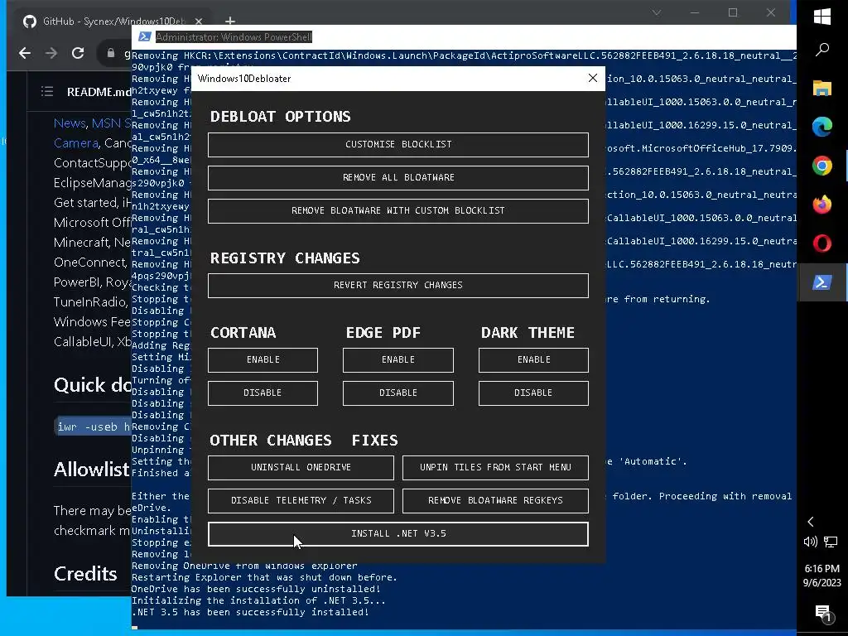The width and height of the screenshot is (848, 636).
Task: Open README table of contents icon
Action: (47, 91)
